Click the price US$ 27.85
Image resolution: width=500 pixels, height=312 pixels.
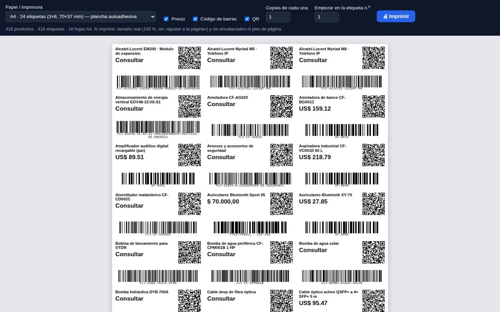[313, 201]
